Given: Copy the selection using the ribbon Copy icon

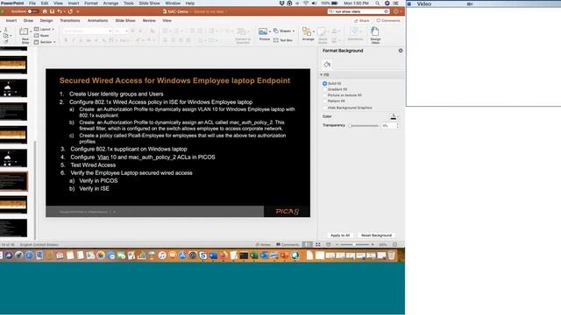Looking at the screenshot, I should [6, 36].
